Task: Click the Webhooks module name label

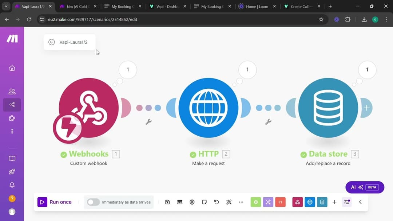Action: 89,154
